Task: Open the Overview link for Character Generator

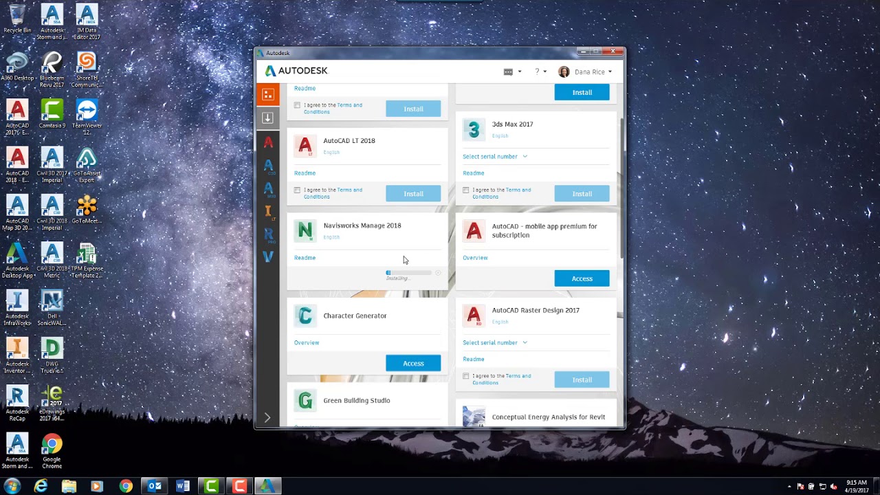Action: tap(307, 342)
